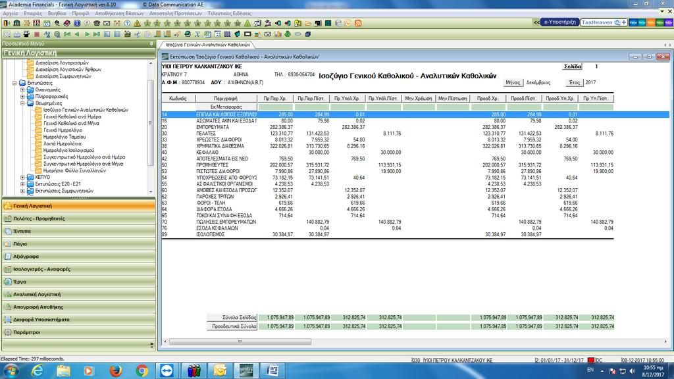
Task: Click the bank building toolbar icon
Action: pos(16,23)
